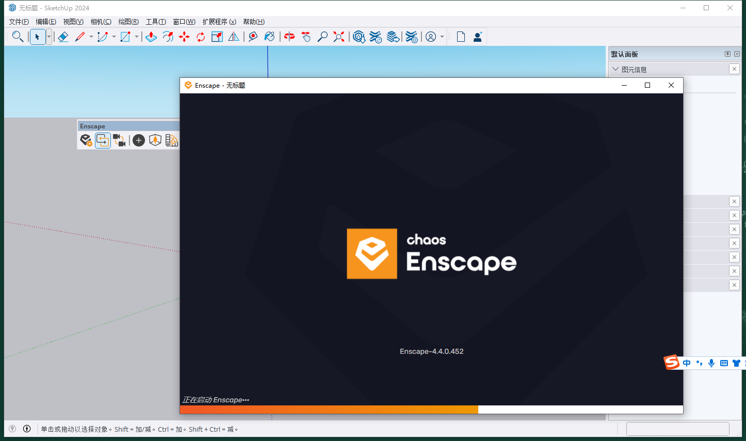Minimize the Enscape window
This screenshot has height=441, width=746.
point(624,85)
